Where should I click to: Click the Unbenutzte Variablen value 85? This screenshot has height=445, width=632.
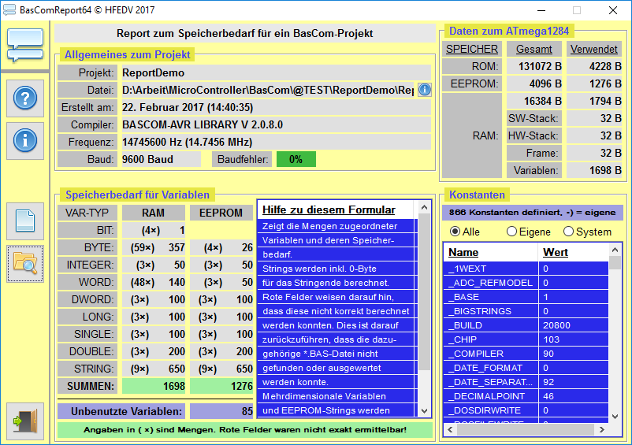tap(221, 411)
